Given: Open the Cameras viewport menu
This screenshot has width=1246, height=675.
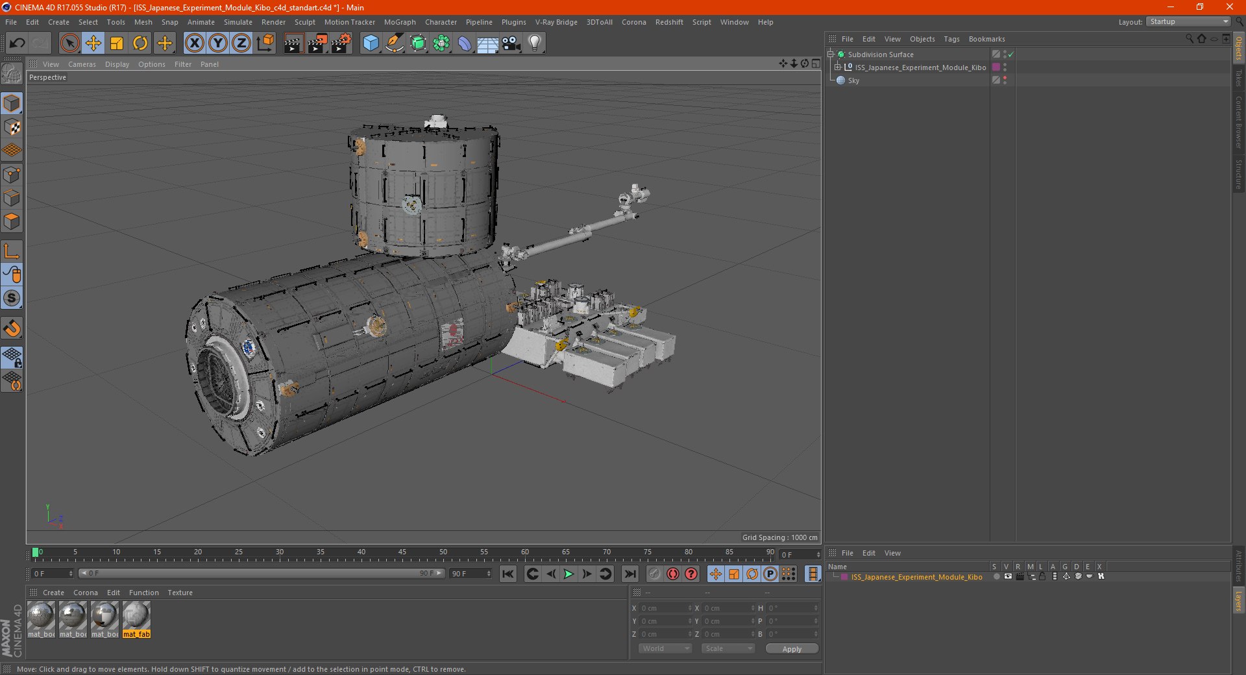Looking at the screenshot, I should [82, 64].
